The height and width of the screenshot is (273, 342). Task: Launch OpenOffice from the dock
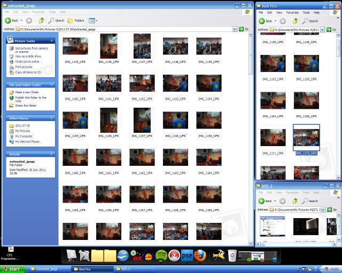pos(123,255)
